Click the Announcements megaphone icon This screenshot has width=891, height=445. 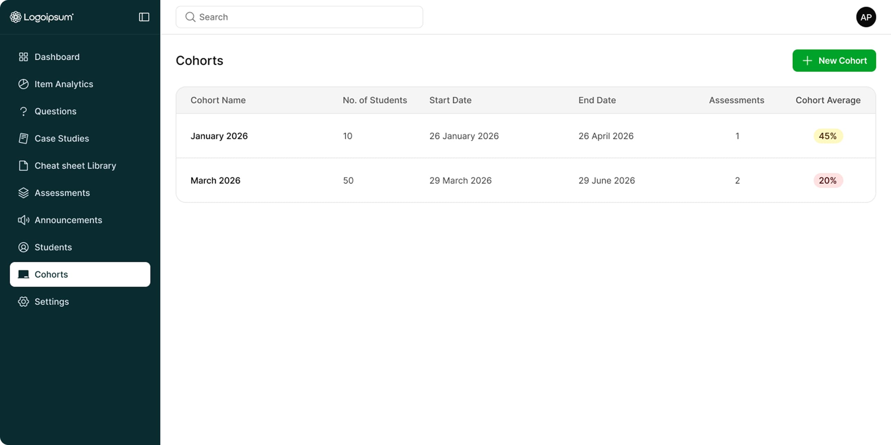click(x=23, y=220)
